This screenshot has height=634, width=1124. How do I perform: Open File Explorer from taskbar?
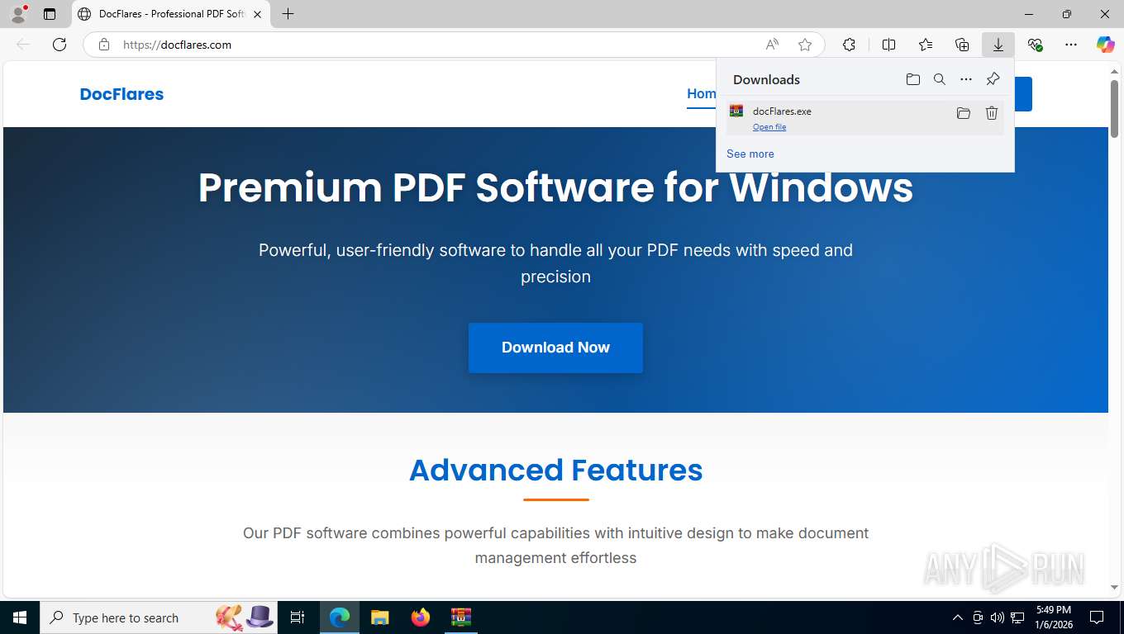(379, 617)
